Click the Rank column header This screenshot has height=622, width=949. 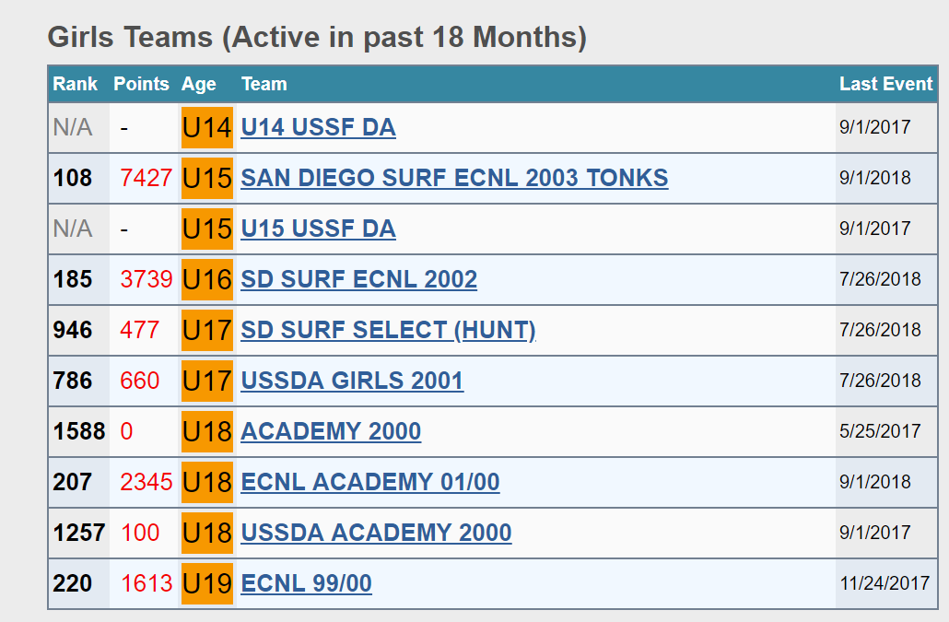76,84
